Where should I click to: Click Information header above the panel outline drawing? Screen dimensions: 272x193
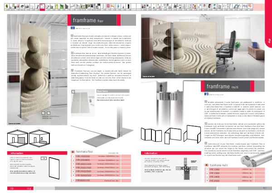coord(37,153)
